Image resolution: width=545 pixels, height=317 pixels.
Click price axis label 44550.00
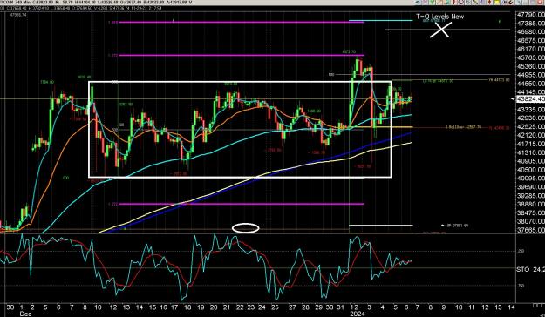pos(531,84)
